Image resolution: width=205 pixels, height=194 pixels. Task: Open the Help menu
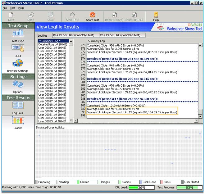(x=21, y=8)
